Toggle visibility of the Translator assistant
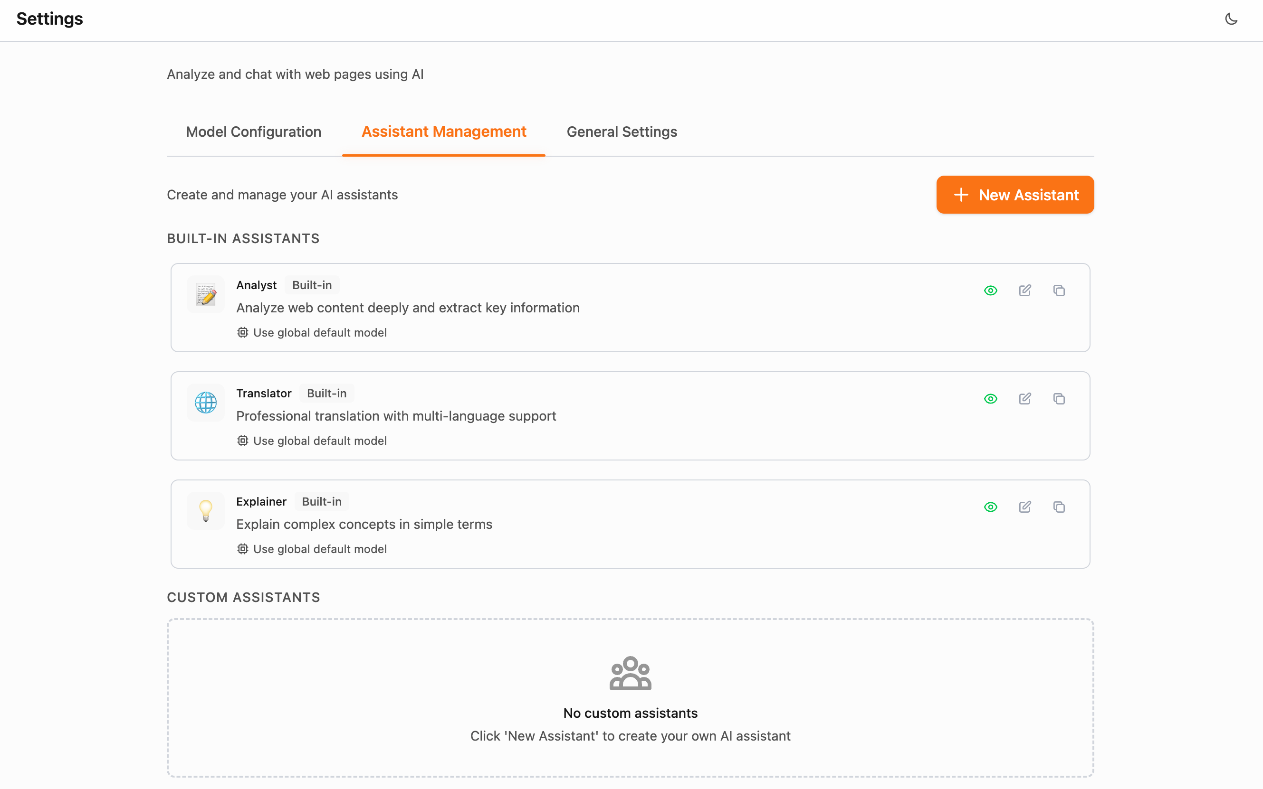Viewport: 1263px width, 789px height. click(x=990, y=399)
